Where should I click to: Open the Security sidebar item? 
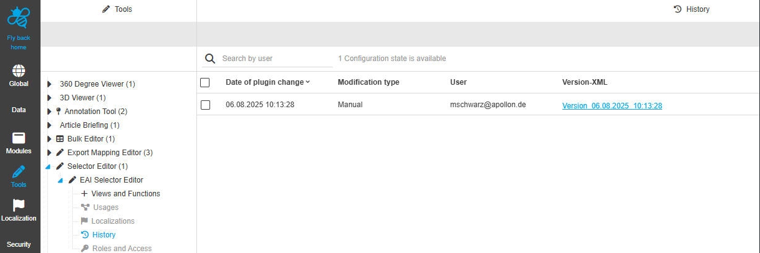(19, 244)
